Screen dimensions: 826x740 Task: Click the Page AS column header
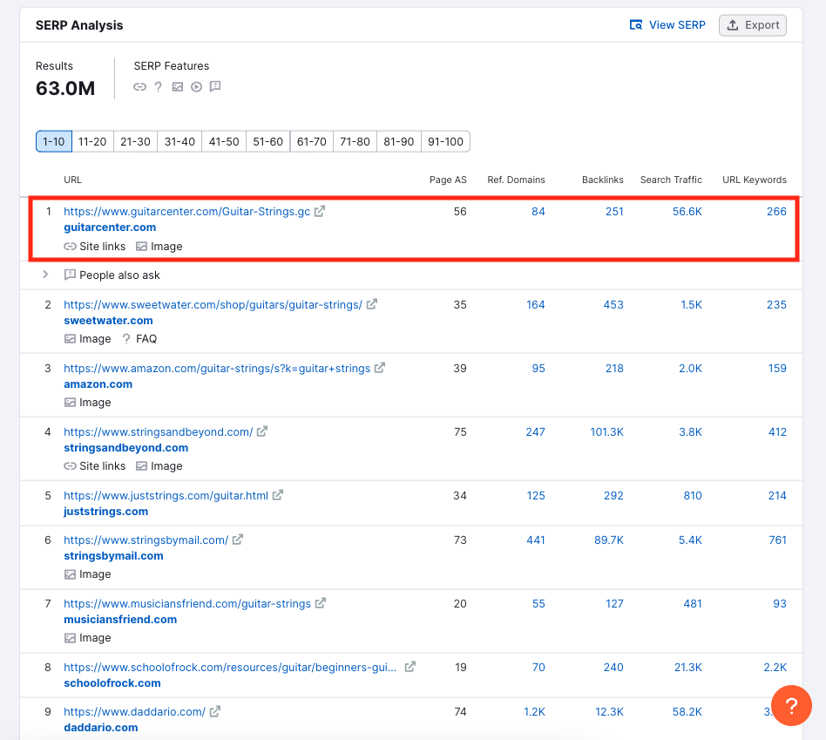449,180
